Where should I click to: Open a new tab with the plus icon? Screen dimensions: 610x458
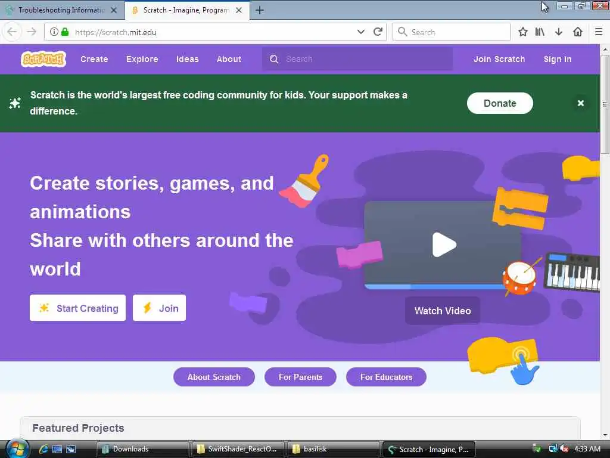point(260,10)
